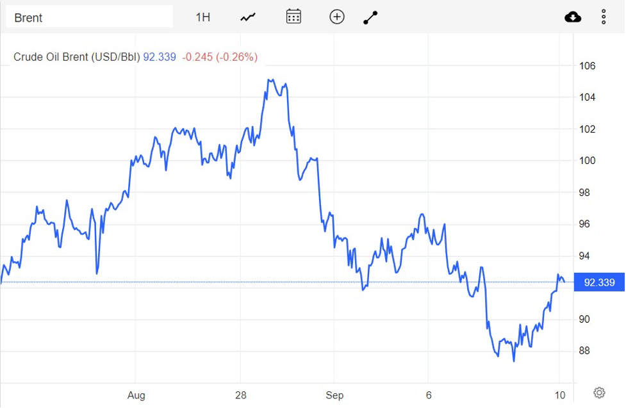Select the trend line drawing tool
626x408 pixels.
tap(370, 17)
